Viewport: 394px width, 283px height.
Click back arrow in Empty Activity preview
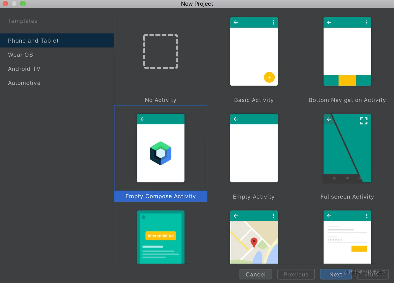point(236,119)
